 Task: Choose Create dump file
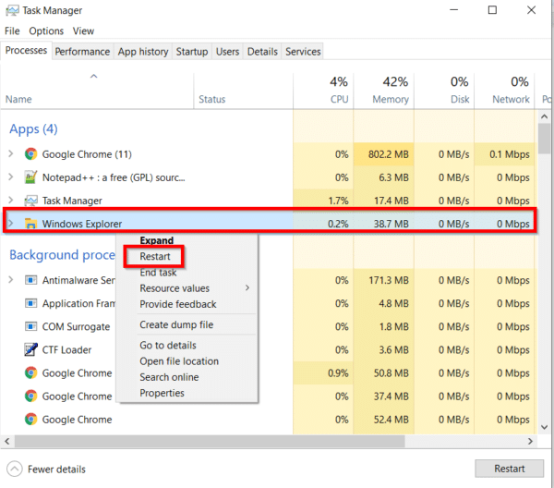[176, 324]
